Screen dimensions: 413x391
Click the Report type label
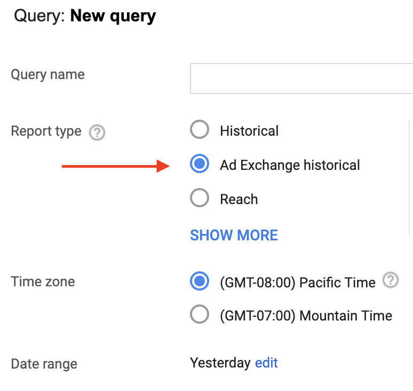coord(46,131)
